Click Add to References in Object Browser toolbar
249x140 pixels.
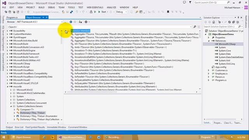[x=80, y=22]
